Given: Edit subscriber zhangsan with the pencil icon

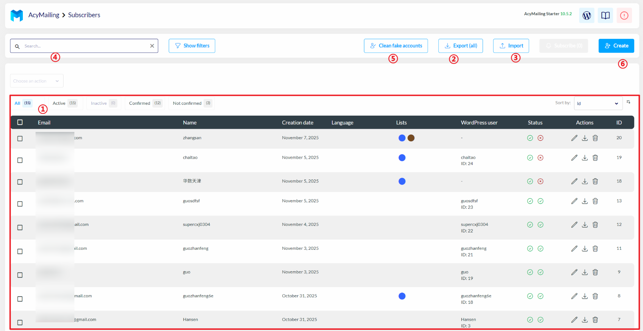Looking at the screenshot, I should 574,138.
